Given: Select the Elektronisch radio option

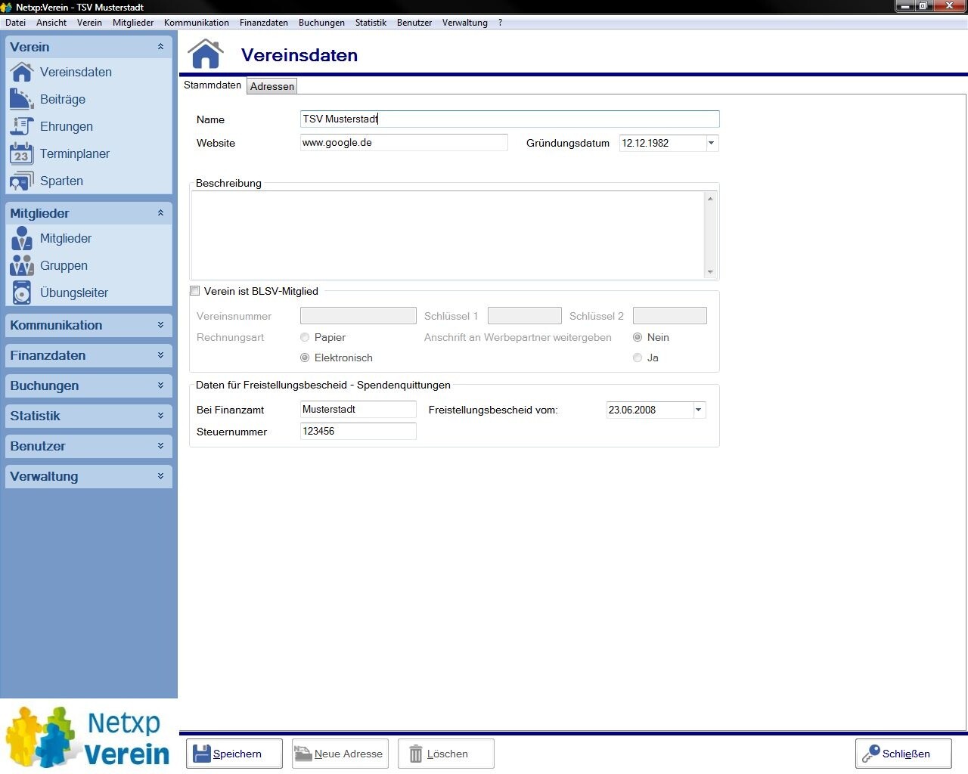Looking at the screenshot, I should (305, 358).
